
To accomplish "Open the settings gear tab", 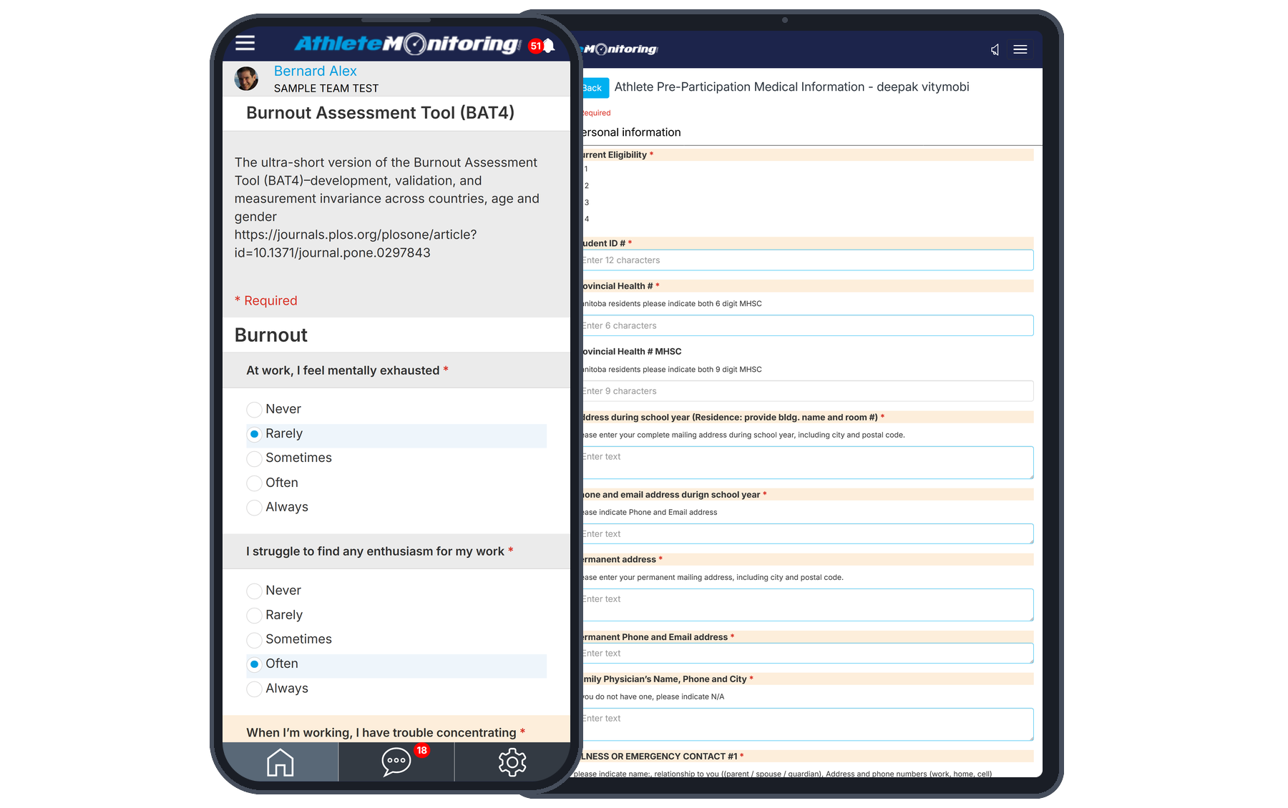I will [512, 762].
